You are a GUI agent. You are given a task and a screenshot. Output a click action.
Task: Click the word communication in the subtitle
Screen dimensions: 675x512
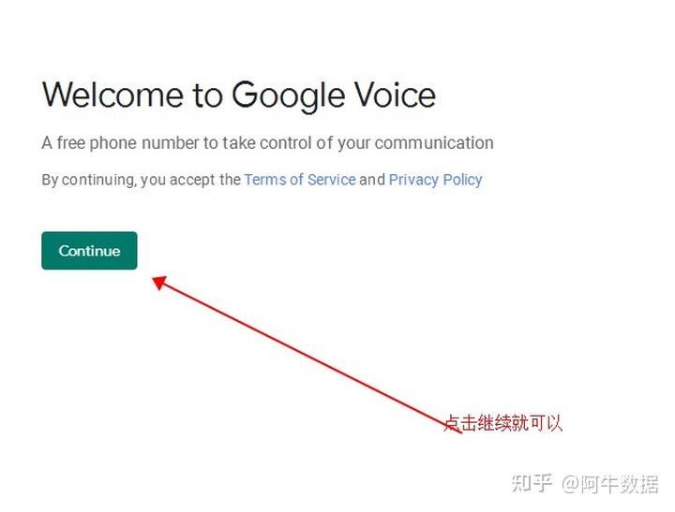click(434, 142)
